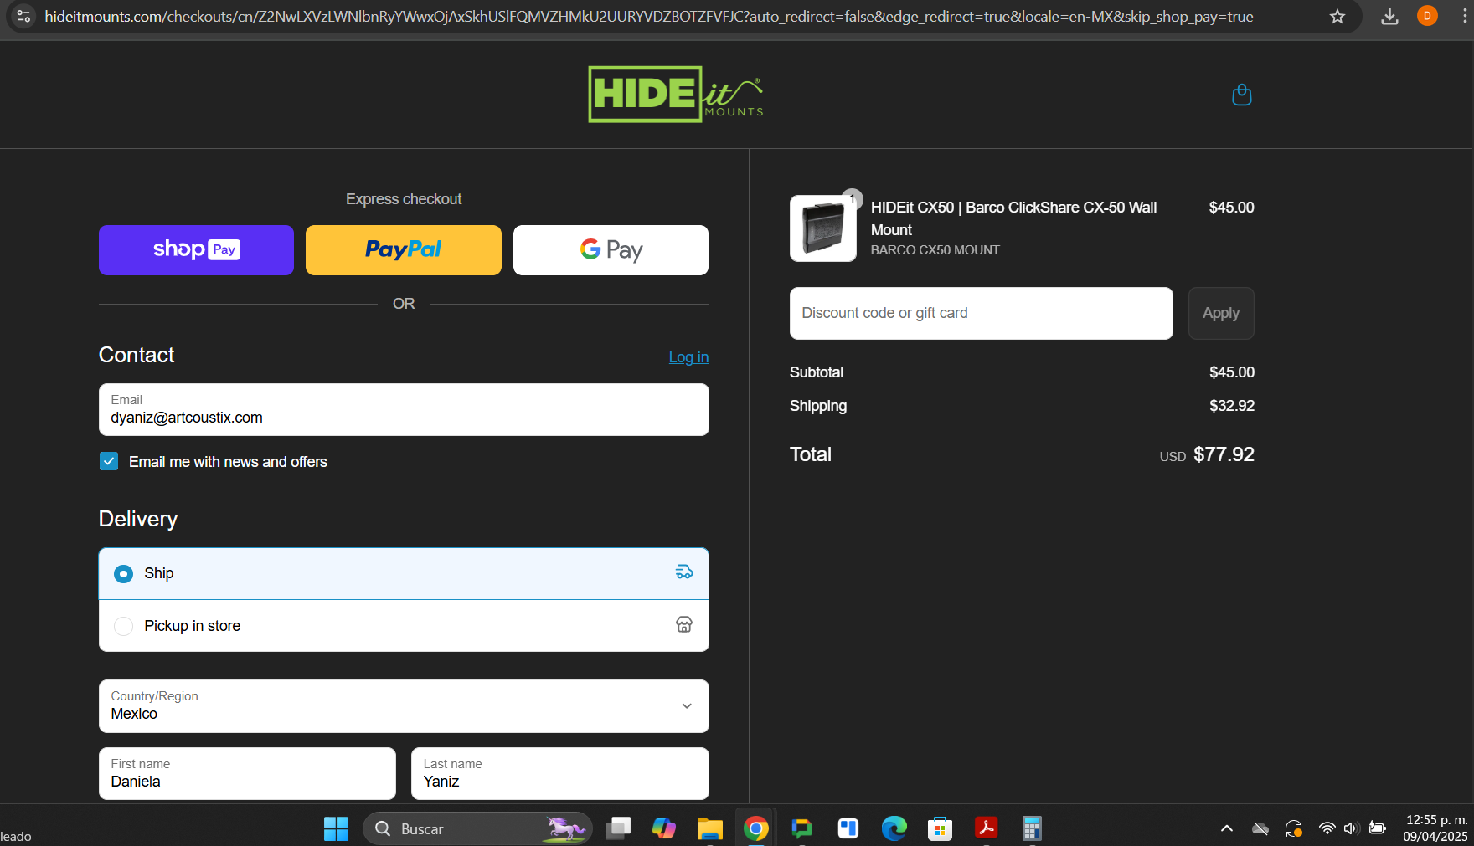Expand the Country/Region dropdown

pyautogui.click(x=404, y=705)
